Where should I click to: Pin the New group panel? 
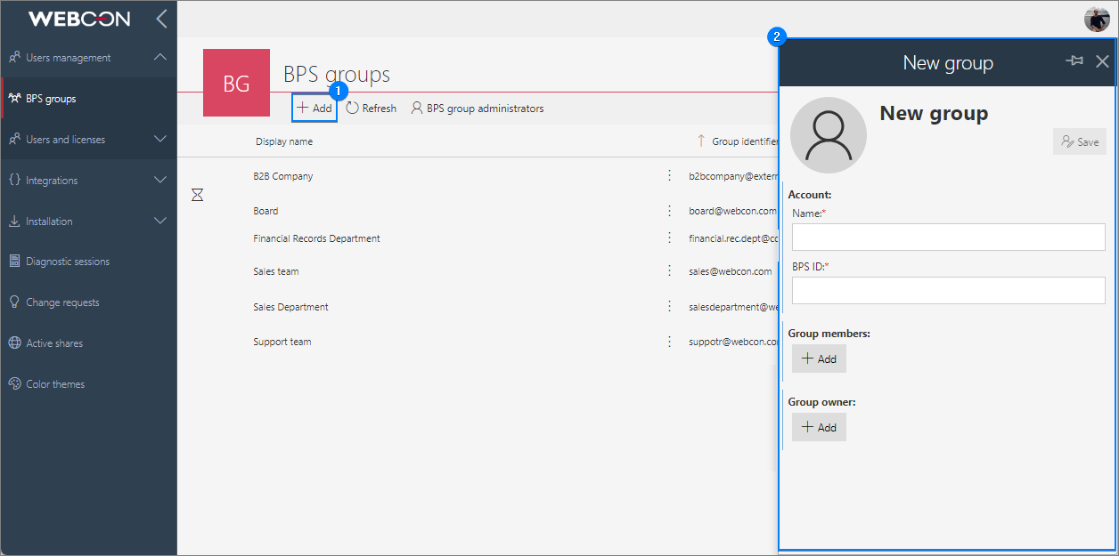pos(1074,61)
